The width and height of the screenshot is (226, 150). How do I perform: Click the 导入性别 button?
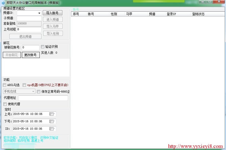tap(53, 33)
